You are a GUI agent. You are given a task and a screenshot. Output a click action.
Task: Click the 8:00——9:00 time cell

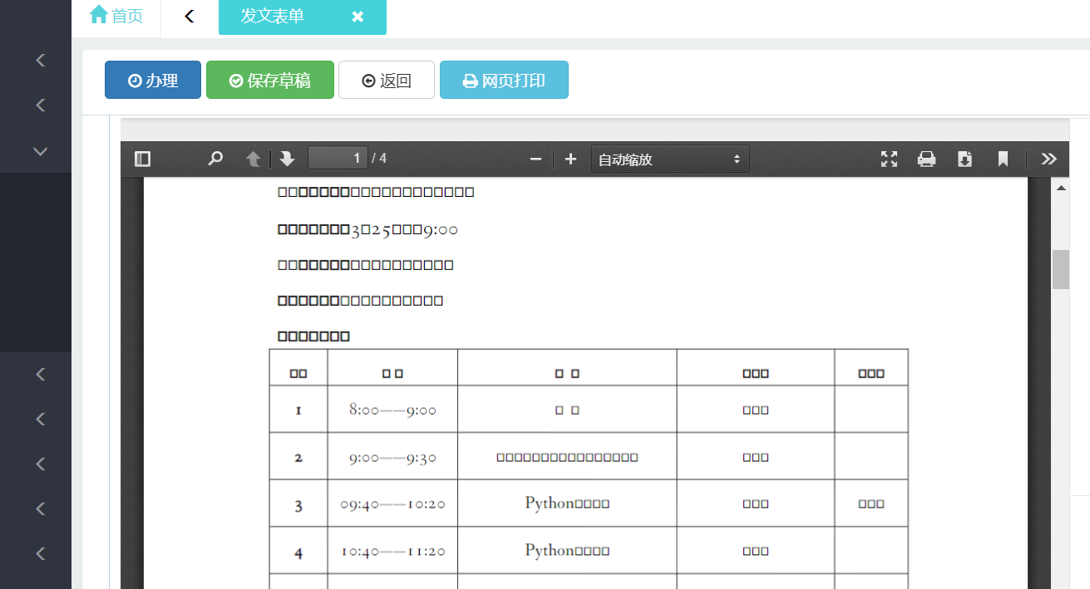click(392, 410)
